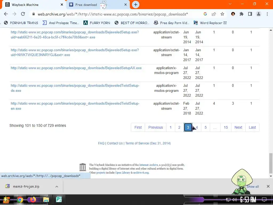Image resolution: width=273 pixels, height=205 pixels.
Task: Follow the Internet Archive link
Action: [148, 165]
